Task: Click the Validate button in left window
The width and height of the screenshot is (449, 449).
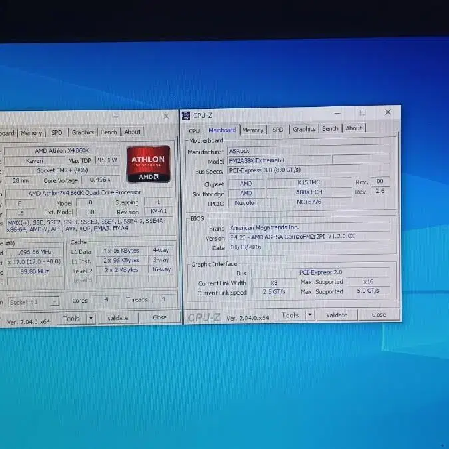Action: [118, 318]
